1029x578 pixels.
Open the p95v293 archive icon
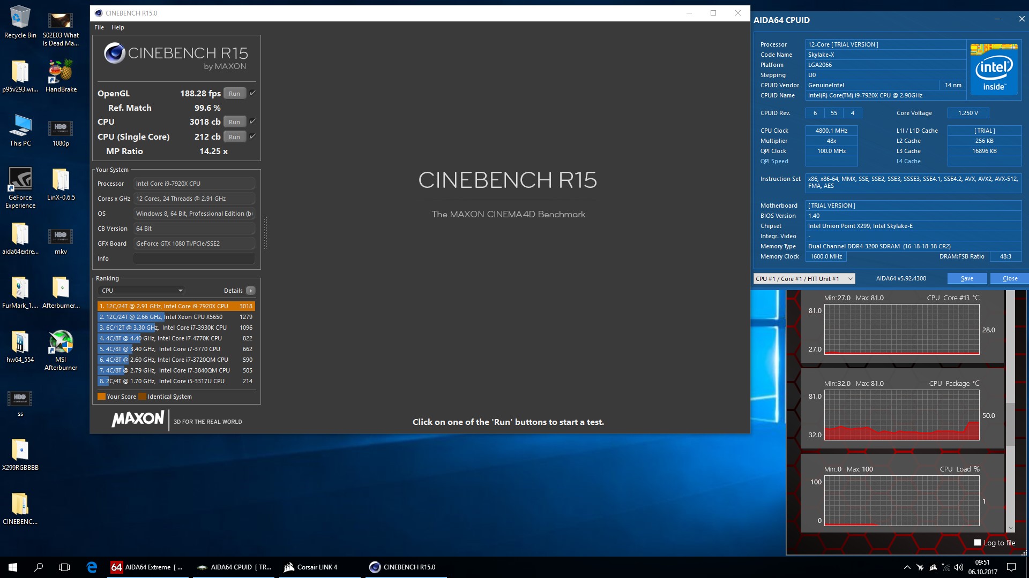click(x=20, y=75)
